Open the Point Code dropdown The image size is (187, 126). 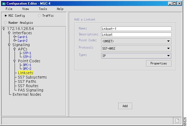pos(136,41)
